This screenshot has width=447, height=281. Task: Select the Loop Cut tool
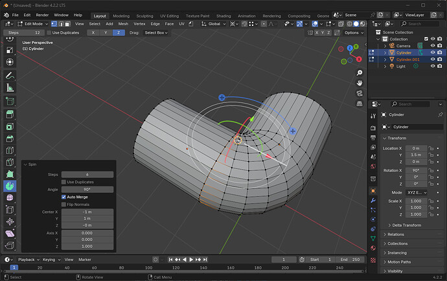coord(10,150)
